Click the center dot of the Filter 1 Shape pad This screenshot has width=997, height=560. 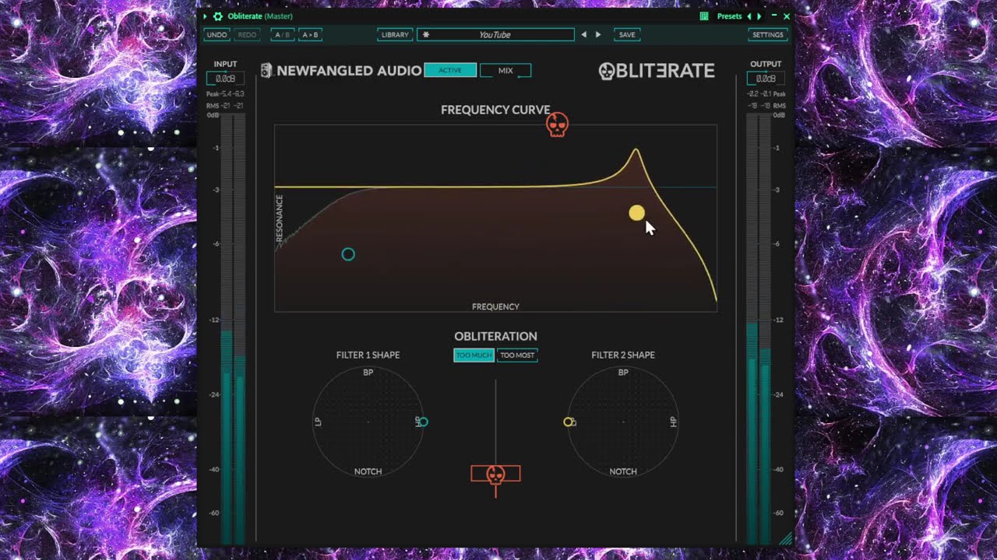click(x=368, y=422)
